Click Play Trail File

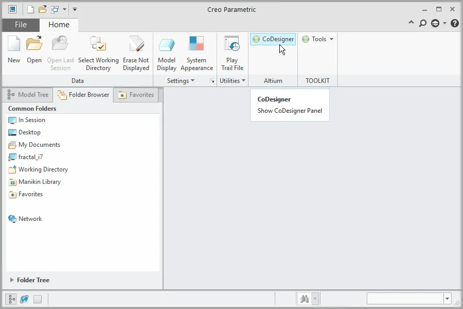[x=232, y=53]
